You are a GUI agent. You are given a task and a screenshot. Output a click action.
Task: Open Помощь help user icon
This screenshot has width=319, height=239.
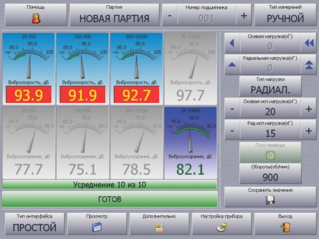point(36,18)
